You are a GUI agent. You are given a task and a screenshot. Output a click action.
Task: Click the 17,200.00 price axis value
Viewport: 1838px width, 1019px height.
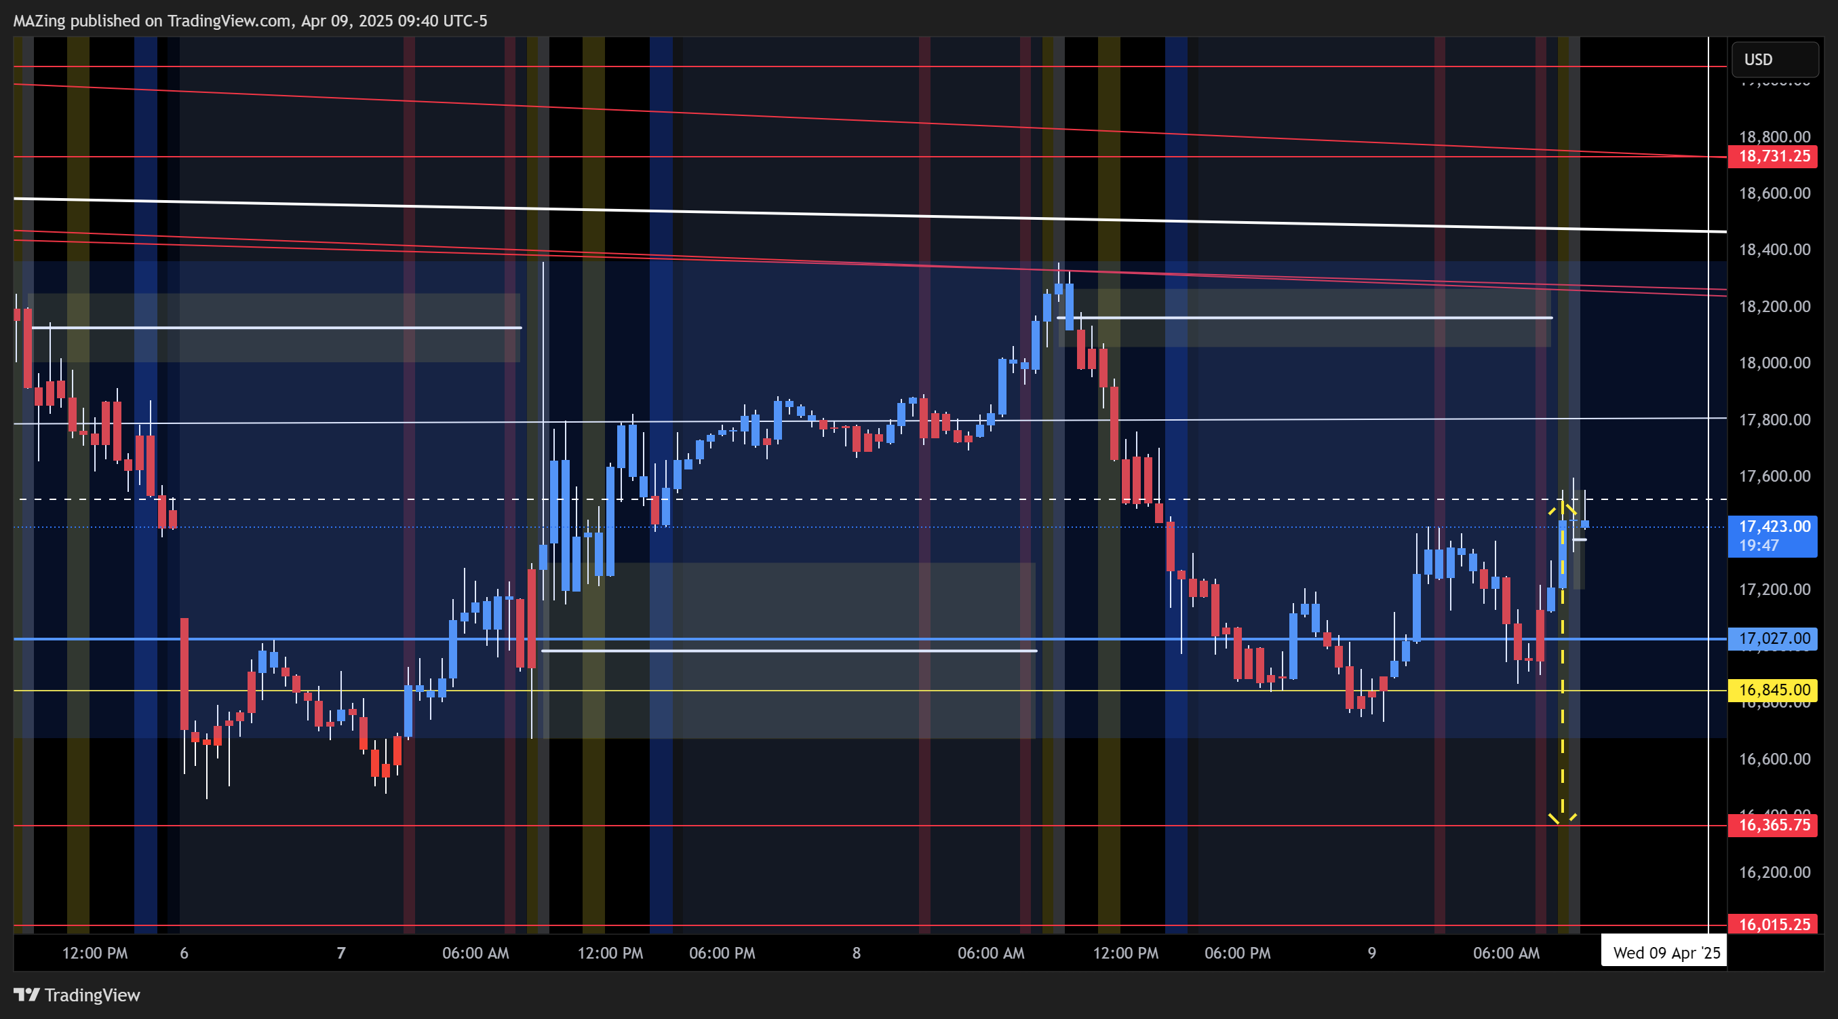tap(1774, 590)
